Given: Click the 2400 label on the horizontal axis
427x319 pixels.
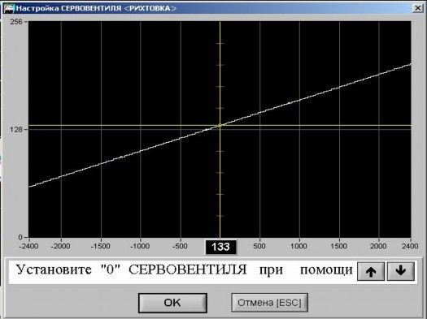Looking at the screenshot, I should point(409,246).
